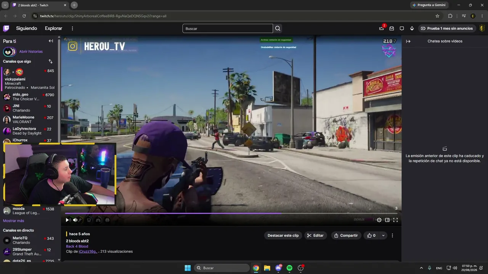The image size is (488, 274).
Task: Open video player settings gear
Action: (379, 220)
